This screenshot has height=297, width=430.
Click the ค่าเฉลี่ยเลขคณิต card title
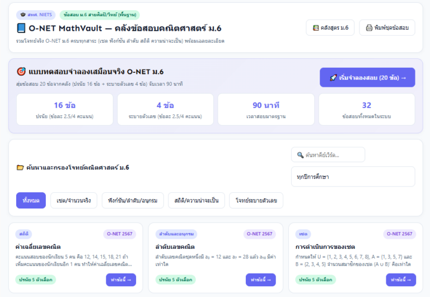tap(38, 247)
